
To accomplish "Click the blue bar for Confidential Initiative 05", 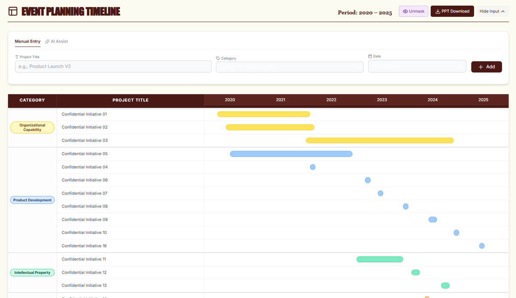I will [291, 154].
